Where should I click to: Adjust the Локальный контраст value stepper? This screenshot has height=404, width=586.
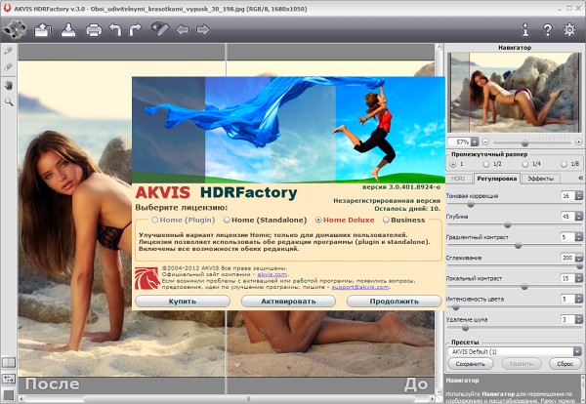(x=578, y=278)
